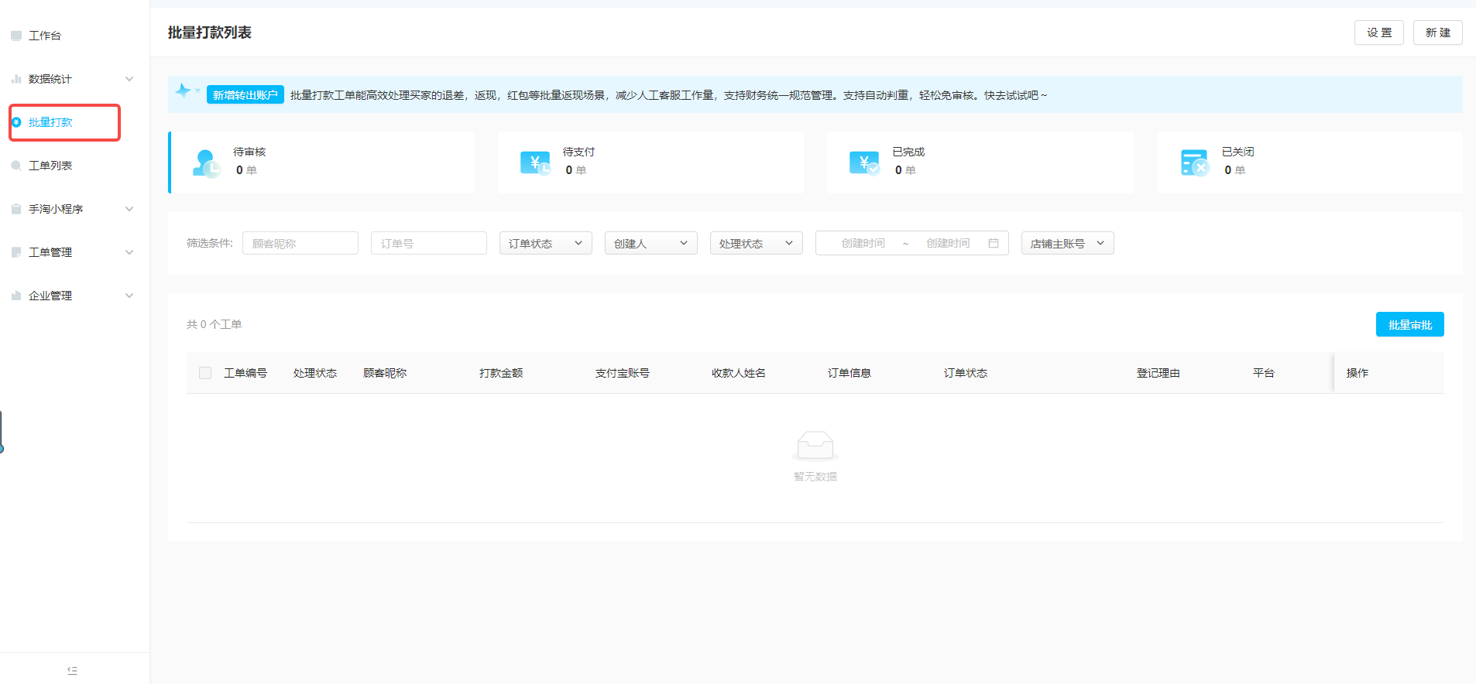Click the 批量审批 button
The image size is (1476, 684).
[x=1410, y=324]
